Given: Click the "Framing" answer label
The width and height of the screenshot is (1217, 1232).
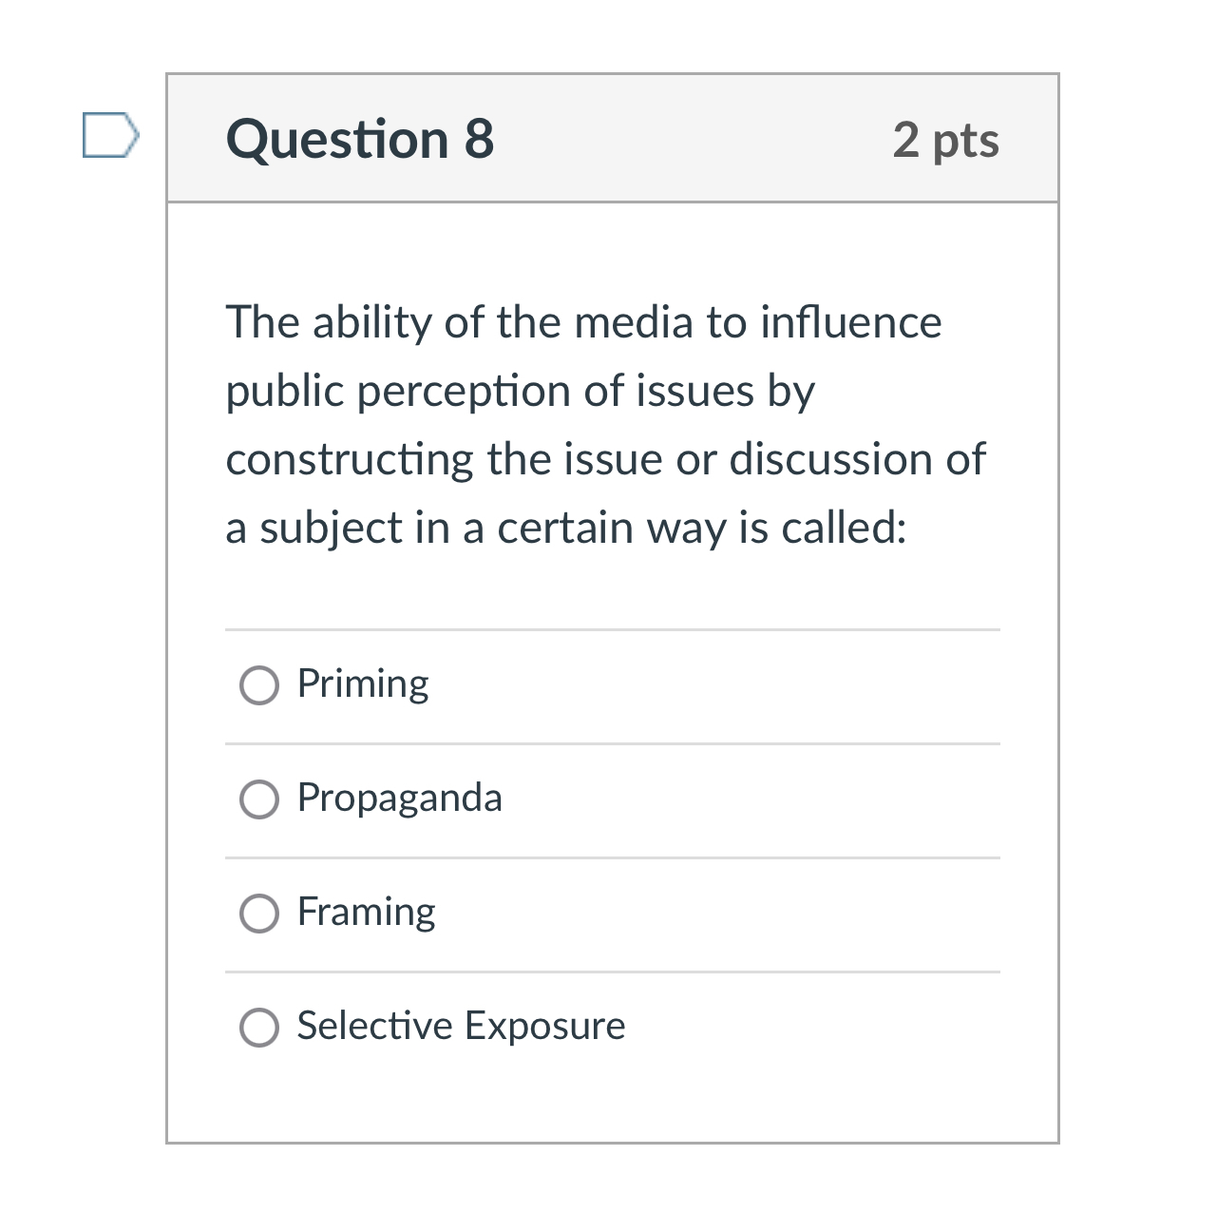Looking at the screenshot, I should (x=366, y=913).
